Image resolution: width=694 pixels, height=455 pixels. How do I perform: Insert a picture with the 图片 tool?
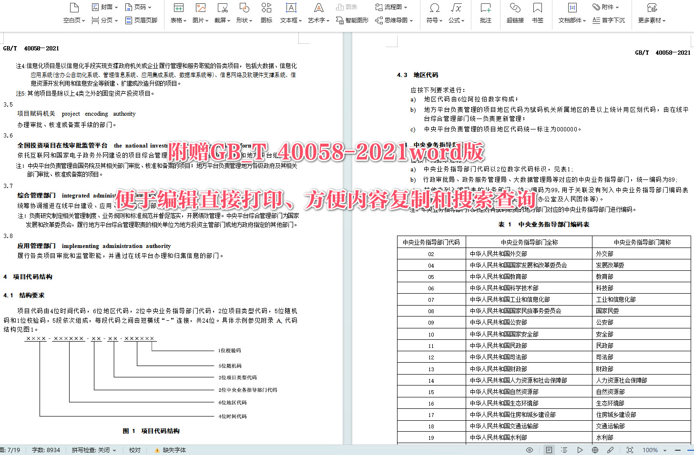tap(200, 13)
